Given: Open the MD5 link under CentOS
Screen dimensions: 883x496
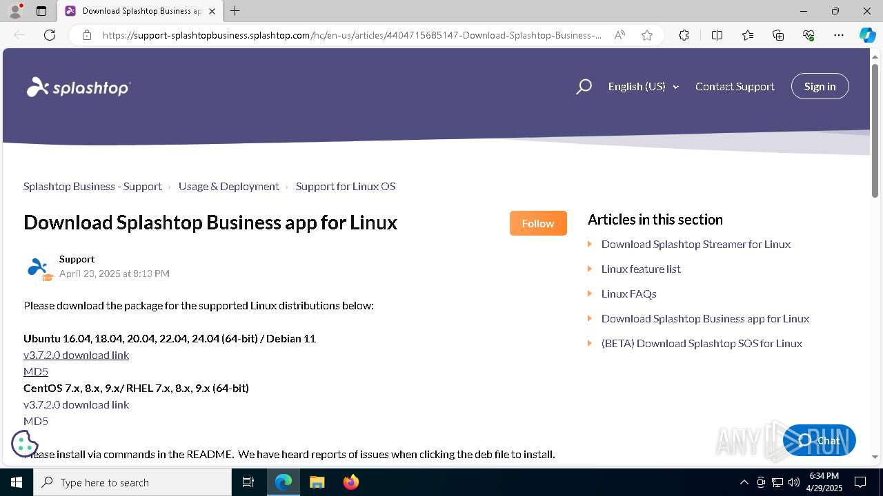Looking at the screenshot, I should click(36, 422).
